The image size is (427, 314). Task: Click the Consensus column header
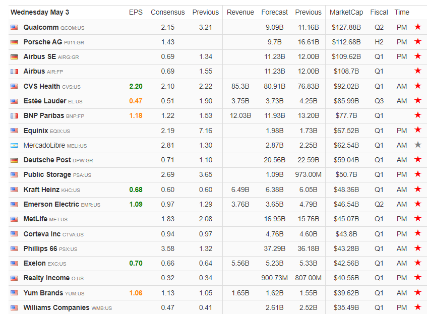point(168,12)
